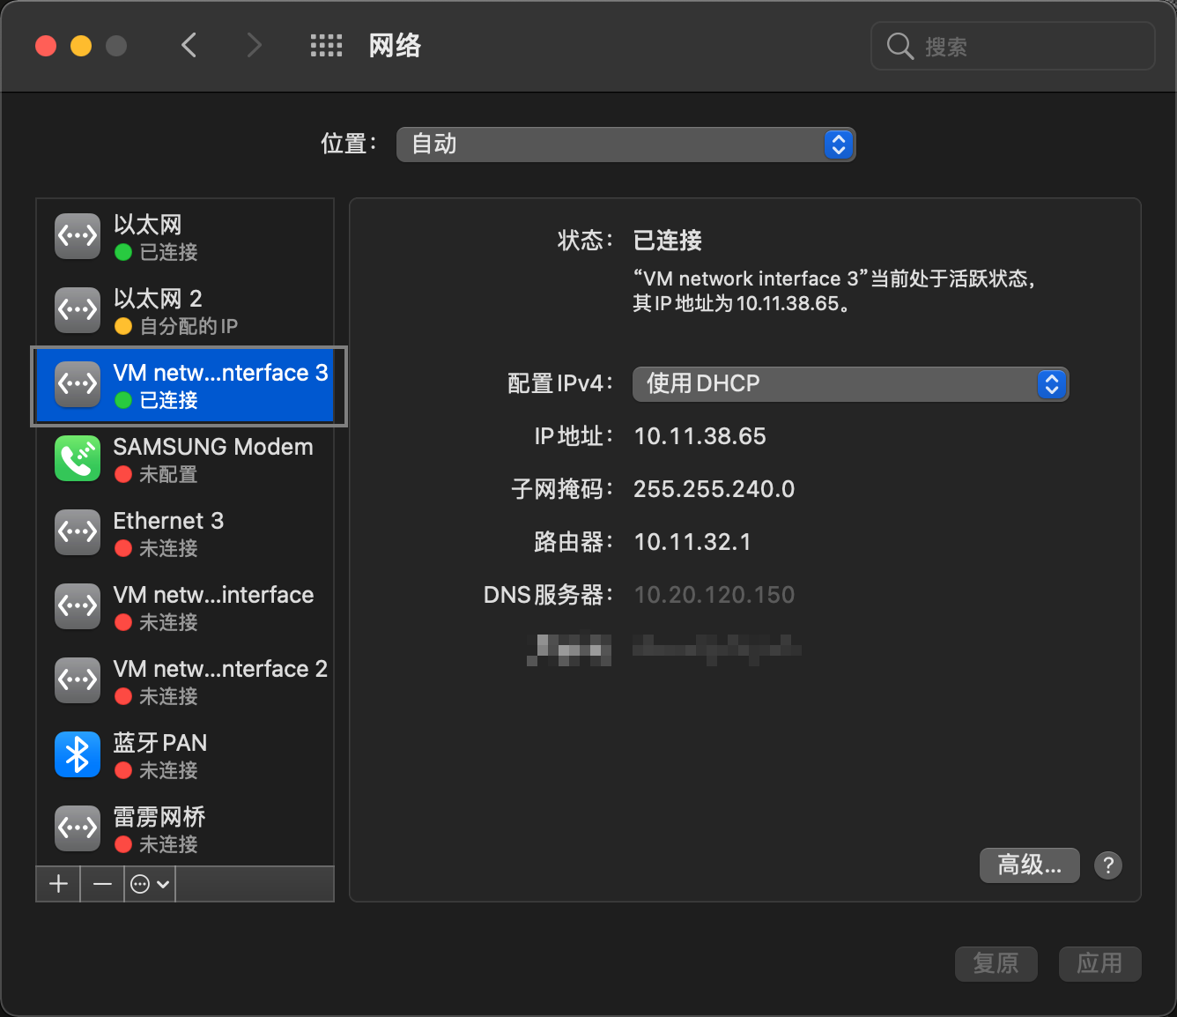Click the 雷雳网桥 network bridge icon
Image resolution: width=1177 pixels, height=1017 pixels.
pyautogui.click(x=77, y=828)
